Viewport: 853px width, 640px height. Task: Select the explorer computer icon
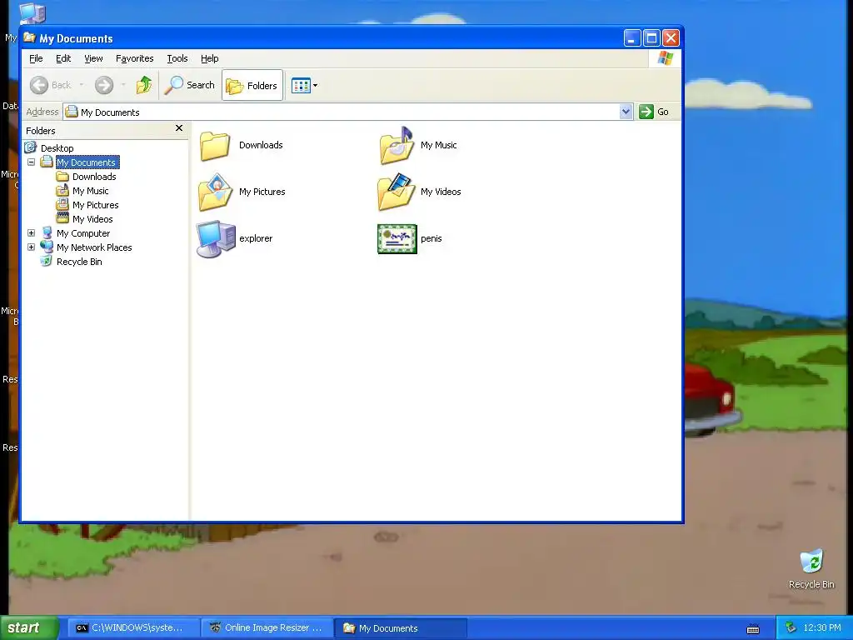(216, 238)
